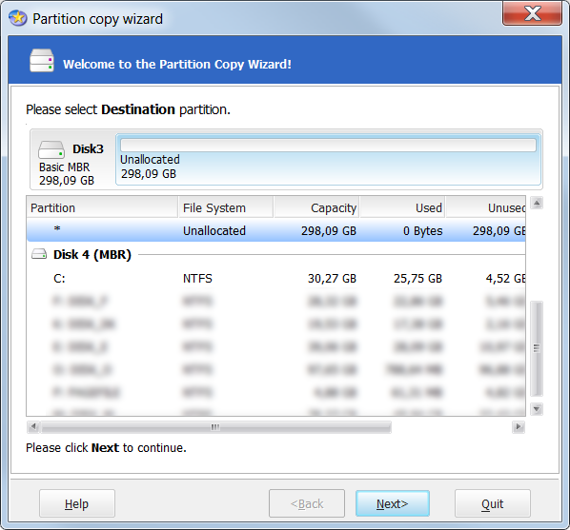Click the disabled Back button
This screenshot has height=530, width=570.
point(307,503)
